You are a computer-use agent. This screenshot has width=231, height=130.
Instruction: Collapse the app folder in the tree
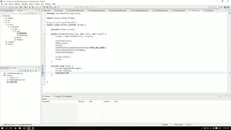point(11,29)
